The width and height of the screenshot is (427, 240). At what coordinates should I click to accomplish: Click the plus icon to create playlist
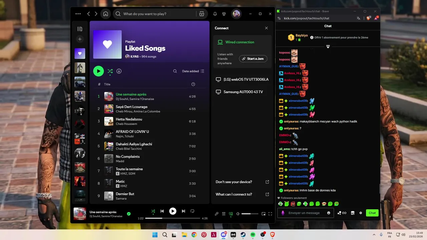[x=80, y=39]
